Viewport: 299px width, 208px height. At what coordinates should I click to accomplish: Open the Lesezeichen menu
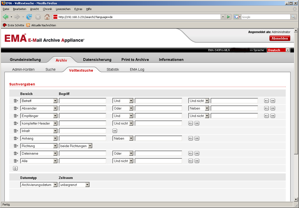pyautogui.click(x=63, y=9)
